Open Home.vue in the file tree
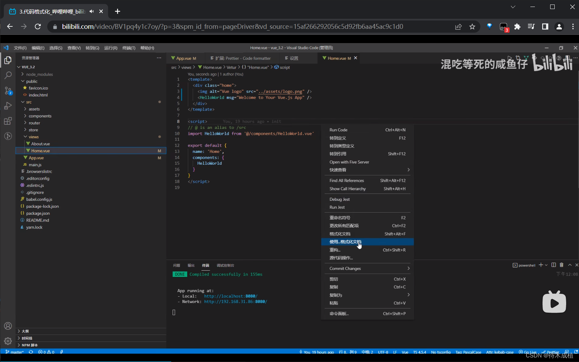This screenshot has height=362, width=579. click(x=91, y=151)
